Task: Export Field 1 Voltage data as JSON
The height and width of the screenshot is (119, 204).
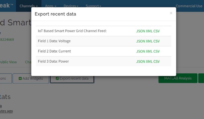Action: coord(141,41)
